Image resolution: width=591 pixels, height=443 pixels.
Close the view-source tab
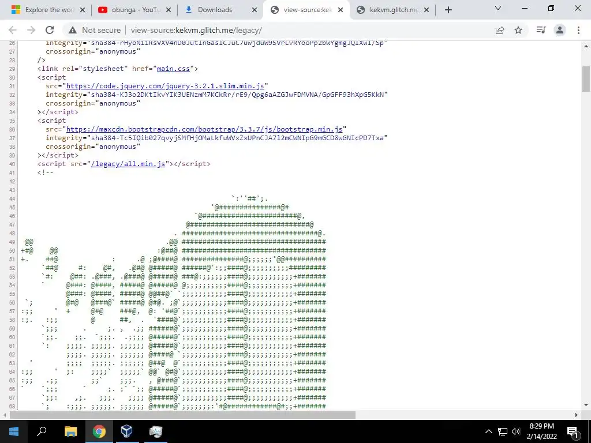click(x=341, y=10)
